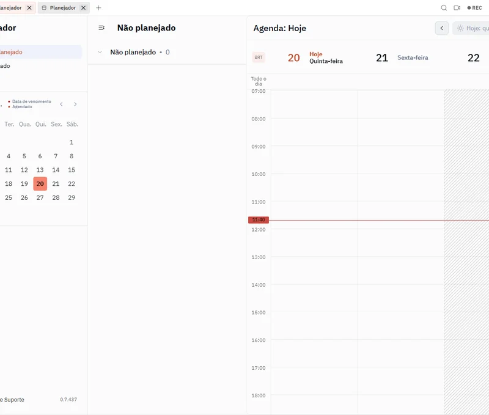
Task: Show next month in mini calendar
Action: point(75,104)
